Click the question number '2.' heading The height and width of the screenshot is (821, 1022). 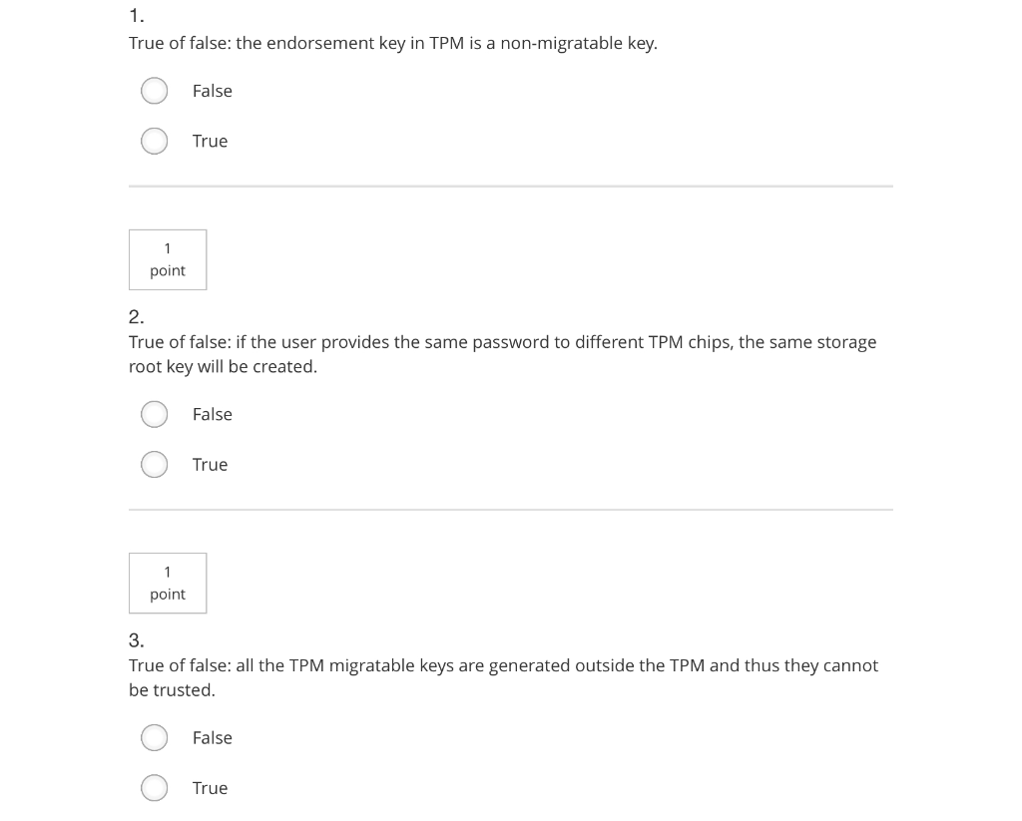137,317
